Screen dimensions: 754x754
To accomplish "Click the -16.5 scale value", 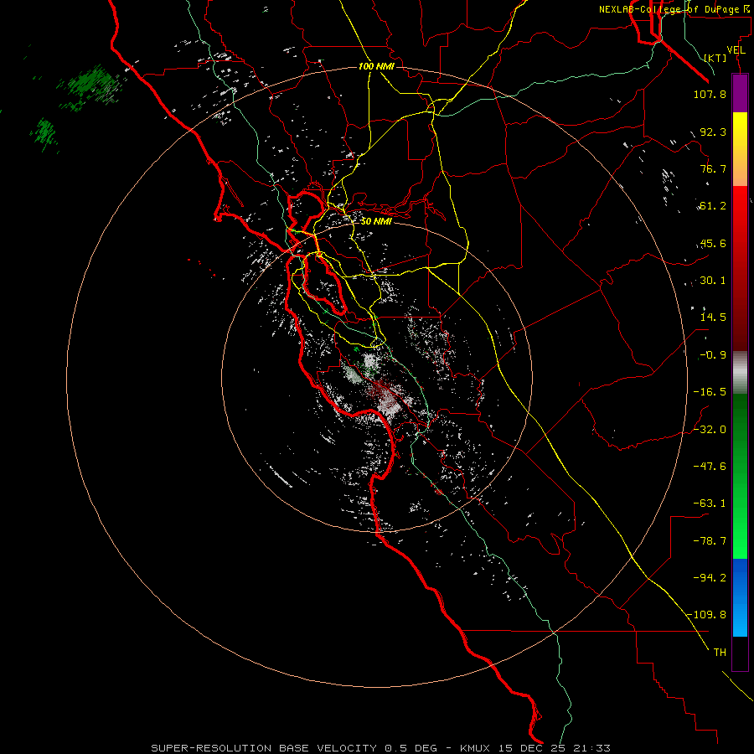I will [x=710, y=392].
